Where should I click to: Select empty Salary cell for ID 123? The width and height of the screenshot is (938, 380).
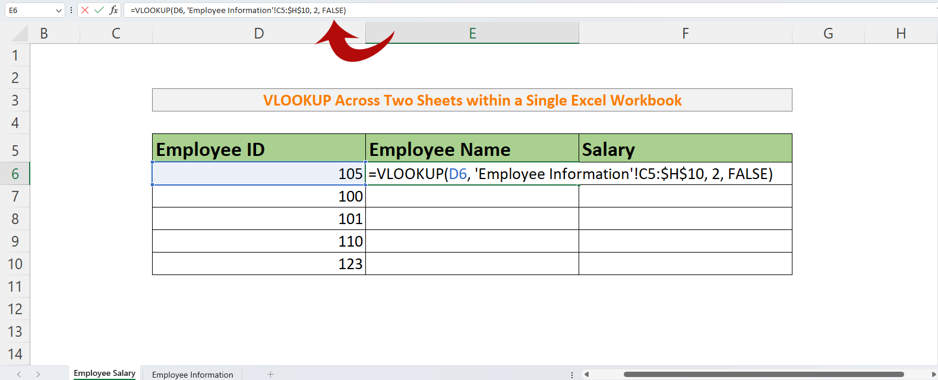(x=686, y=264)
